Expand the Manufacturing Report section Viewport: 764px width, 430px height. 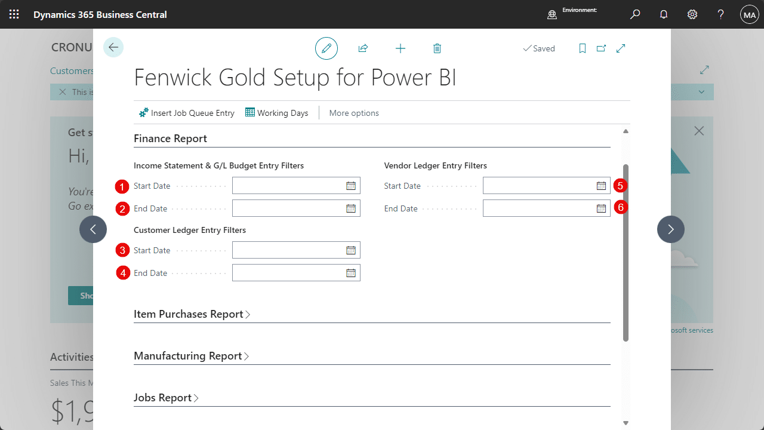pyautogui.click(x=192, y=356)
